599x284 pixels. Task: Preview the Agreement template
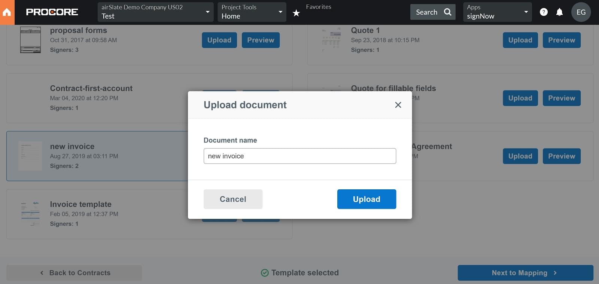tap(562, 156)
